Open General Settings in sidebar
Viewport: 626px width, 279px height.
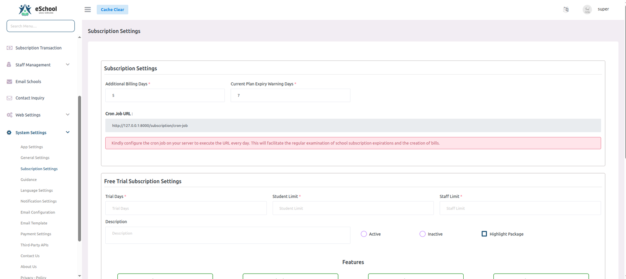pos(35,158)
